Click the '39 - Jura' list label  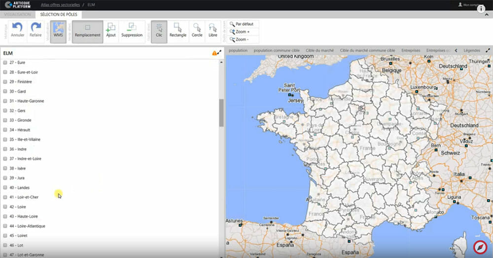pyautogui.click(x=17, y=178)
